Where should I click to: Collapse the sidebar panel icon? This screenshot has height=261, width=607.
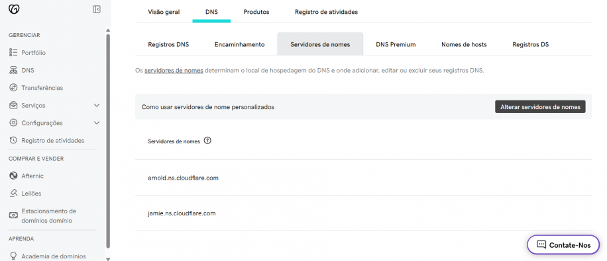pos(97,9)
